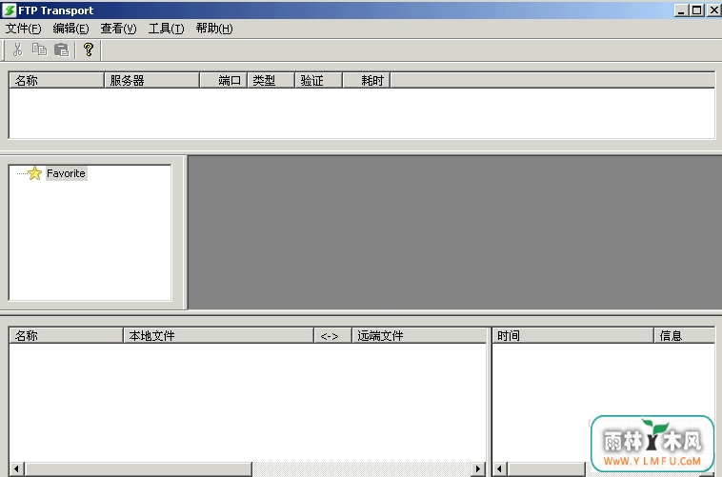Close the FTP Transport window
Viewport: 722px width, 477px height.
pos(713,10)
